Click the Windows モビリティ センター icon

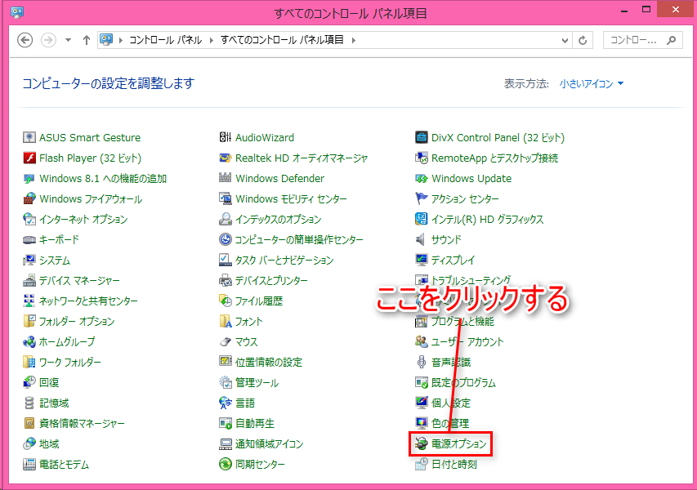(x=226, y=199)
